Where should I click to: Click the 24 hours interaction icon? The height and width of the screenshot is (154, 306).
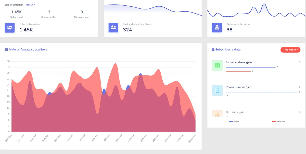pos(217,27)
